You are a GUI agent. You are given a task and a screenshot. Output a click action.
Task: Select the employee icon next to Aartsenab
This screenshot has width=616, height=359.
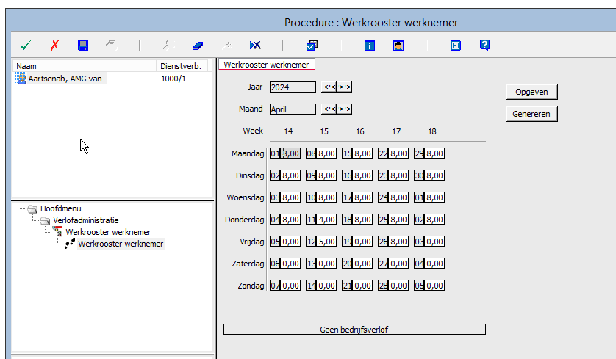click(x=21, y=79)
